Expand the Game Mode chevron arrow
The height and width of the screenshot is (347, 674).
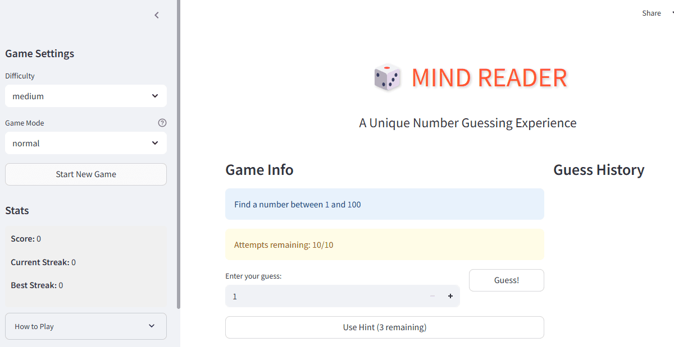point(154,143)
